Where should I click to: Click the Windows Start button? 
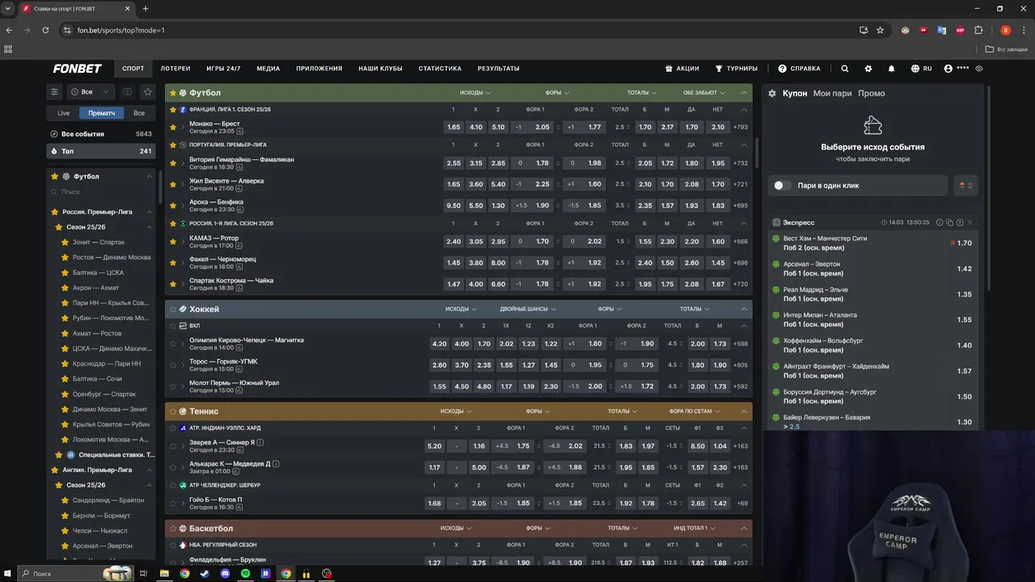(x=8, y=573)
